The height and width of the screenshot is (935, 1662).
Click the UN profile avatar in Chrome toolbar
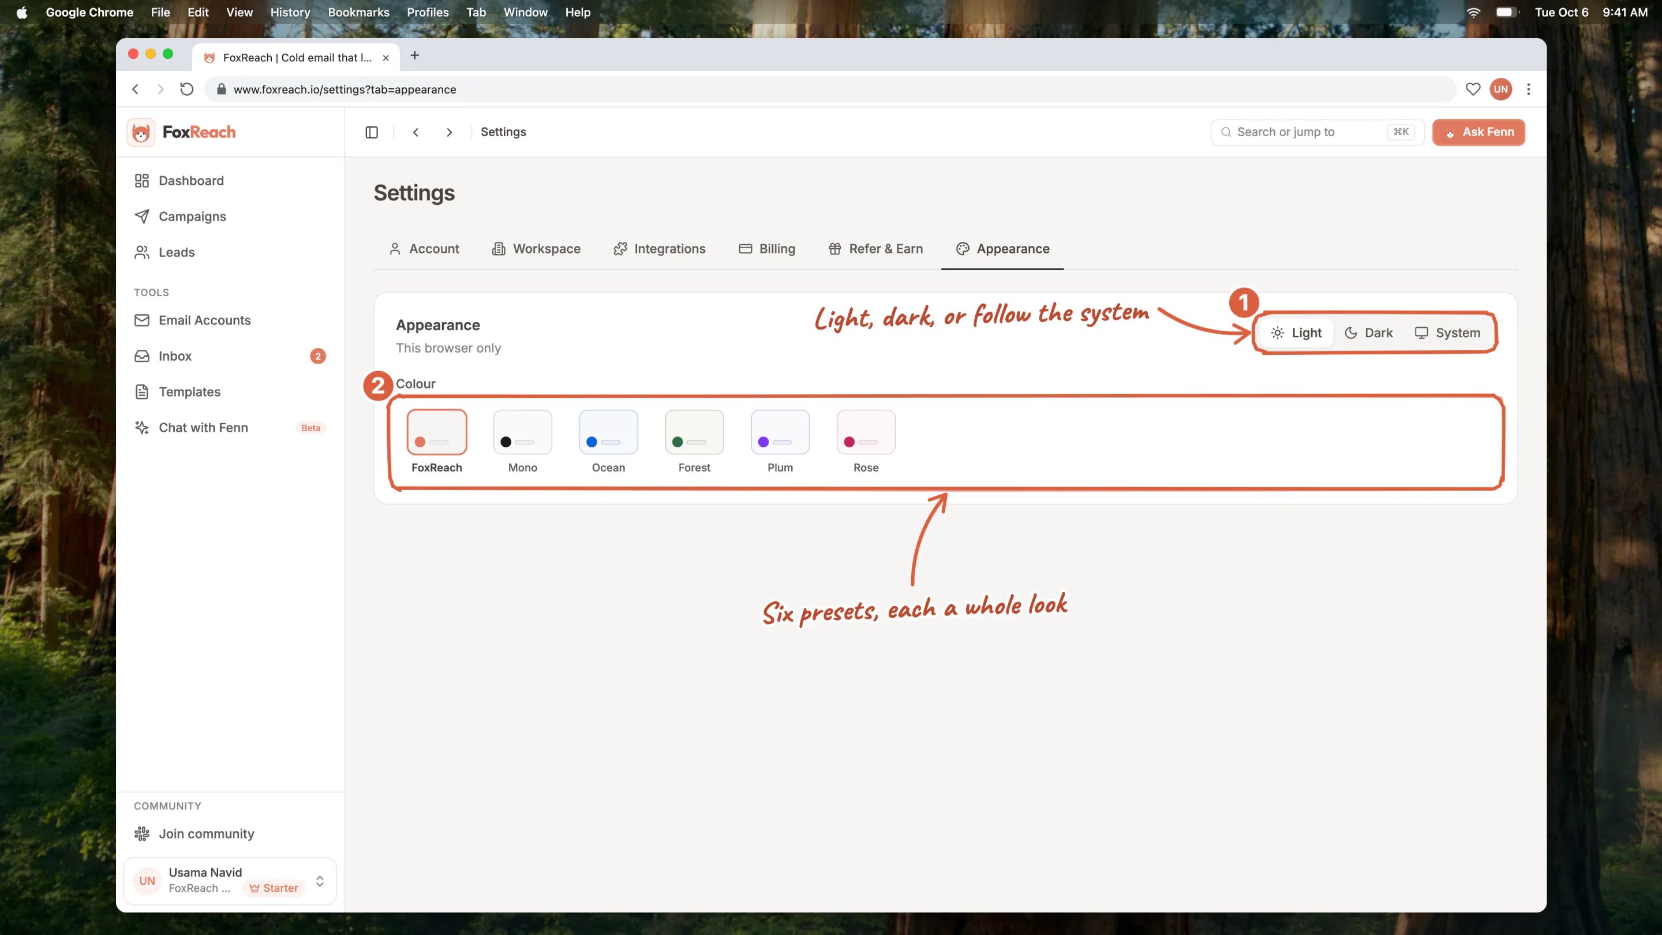1500,89
